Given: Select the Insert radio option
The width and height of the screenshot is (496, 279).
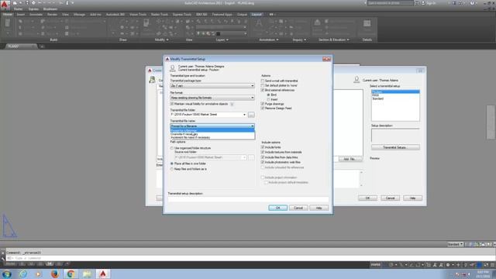Looking at the screenshot, I should click(272, 100).
